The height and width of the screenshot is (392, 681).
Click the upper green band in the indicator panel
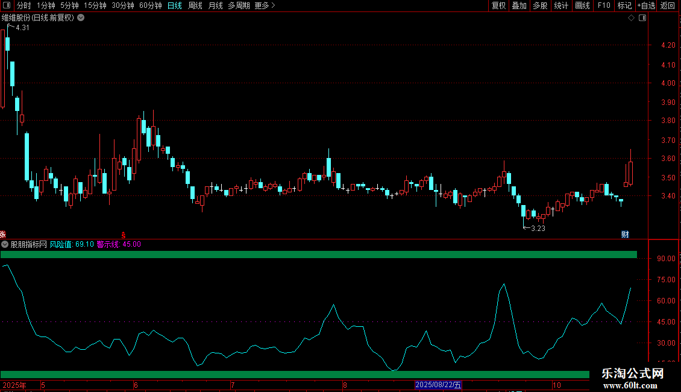click(318, 254)
